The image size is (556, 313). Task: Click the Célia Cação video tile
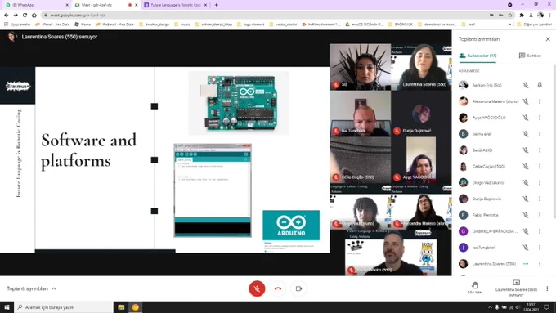click(361, 160)
